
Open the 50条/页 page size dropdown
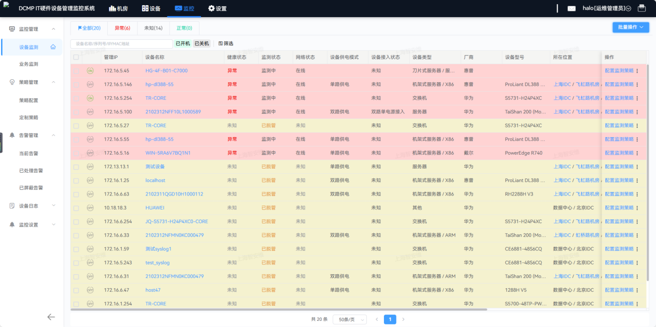coord(350,319)
